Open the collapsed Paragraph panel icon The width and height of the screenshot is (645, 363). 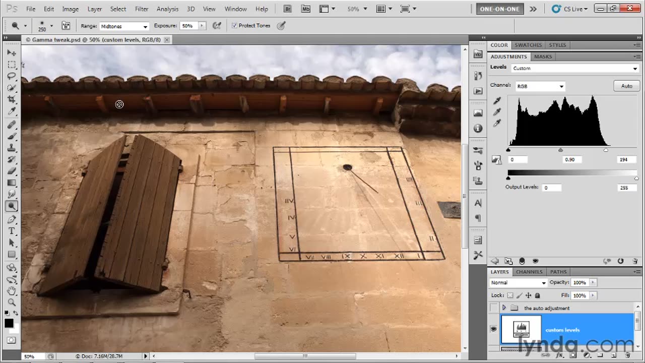(x=478, y=218)
